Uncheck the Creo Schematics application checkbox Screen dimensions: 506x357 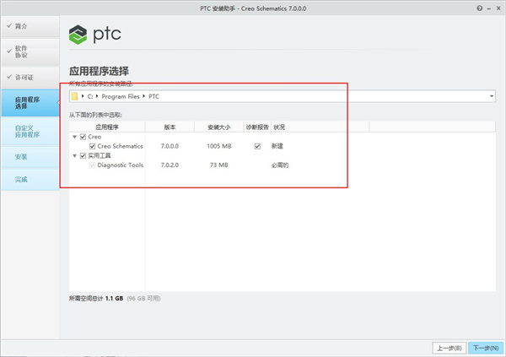92,146
